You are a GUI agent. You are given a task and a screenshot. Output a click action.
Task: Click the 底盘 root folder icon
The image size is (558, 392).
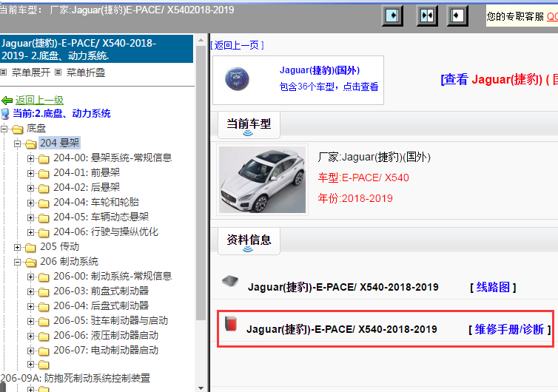point(18,129)
